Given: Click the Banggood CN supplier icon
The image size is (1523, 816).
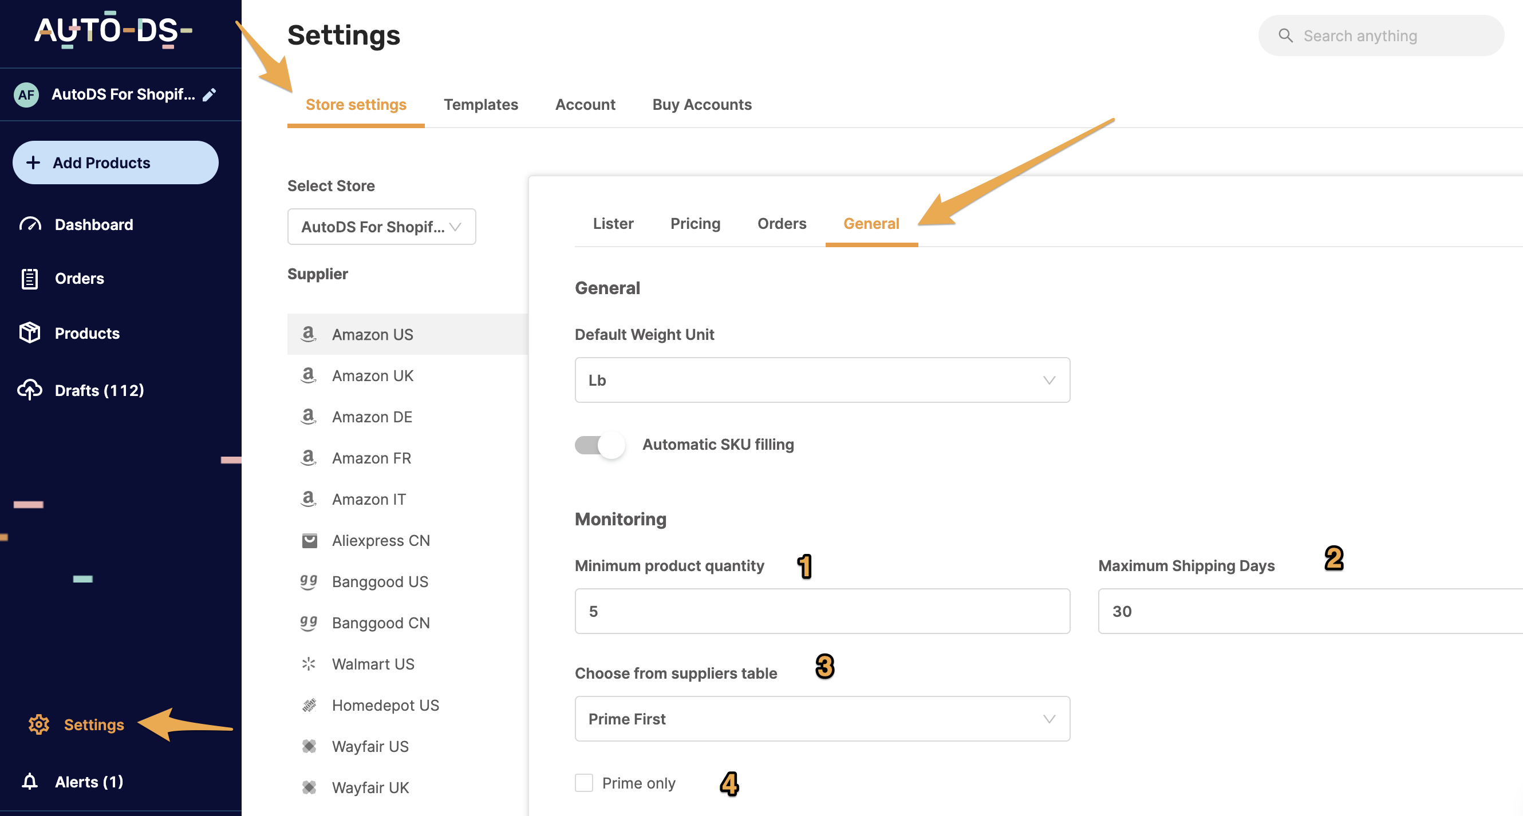Looking at the screenshot, I should 309,623.
